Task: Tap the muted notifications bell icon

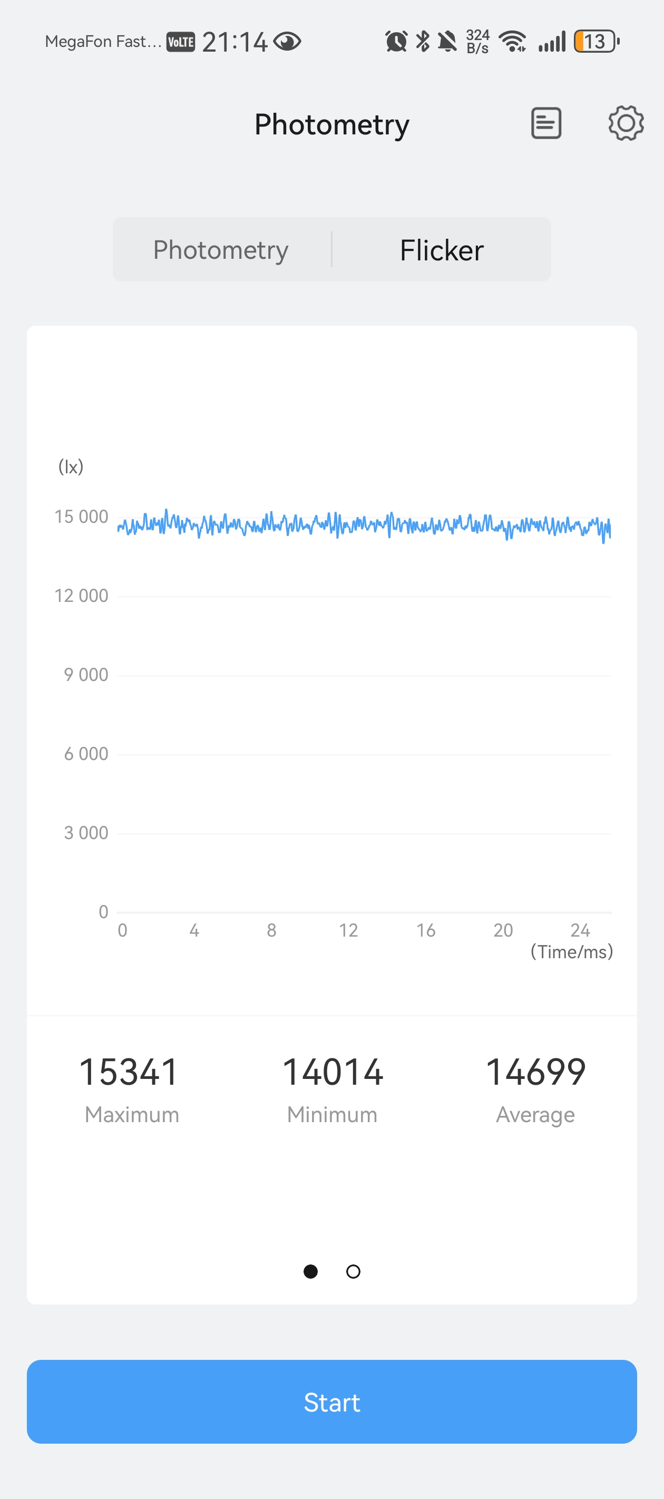Action: (x=447, y=42)
